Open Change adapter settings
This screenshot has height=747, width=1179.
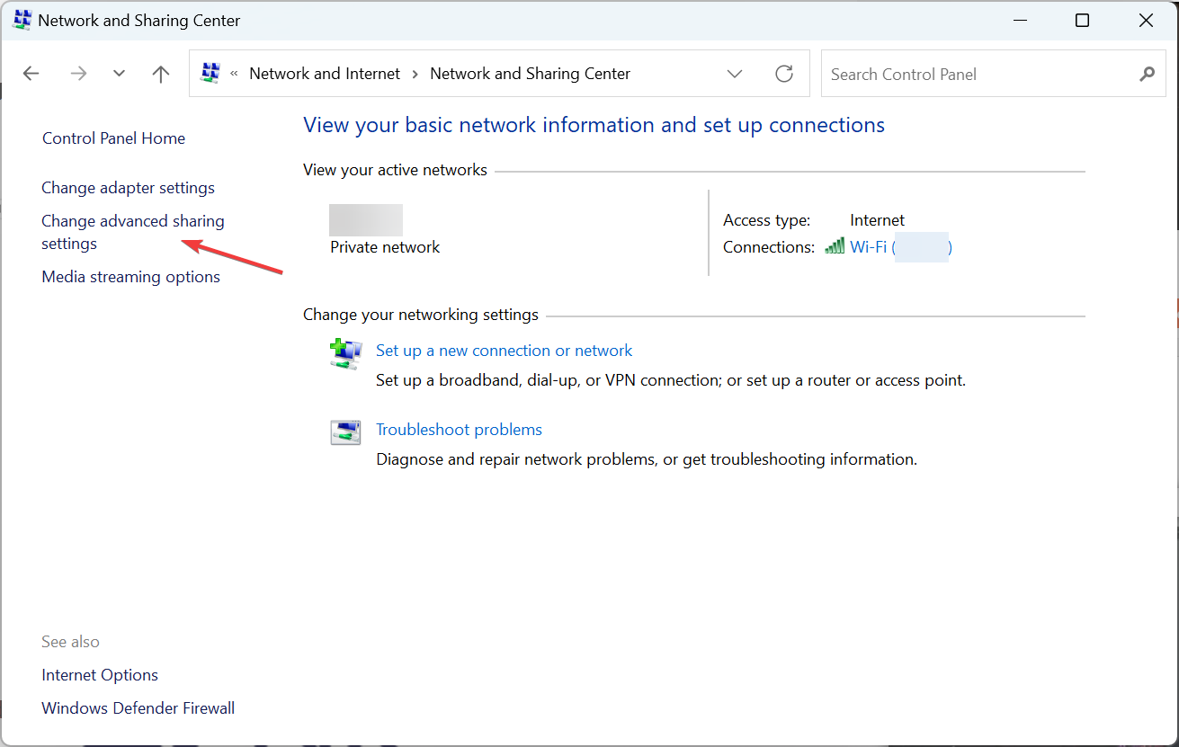128,188
